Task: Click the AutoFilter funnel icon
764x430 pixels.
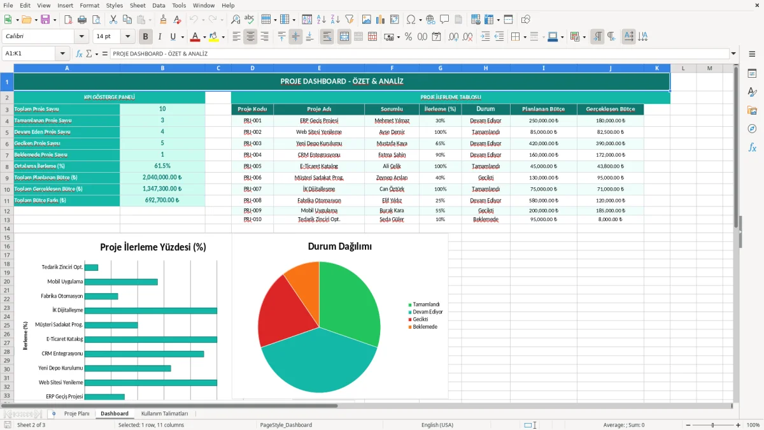Action: click(x=349, y=20)
